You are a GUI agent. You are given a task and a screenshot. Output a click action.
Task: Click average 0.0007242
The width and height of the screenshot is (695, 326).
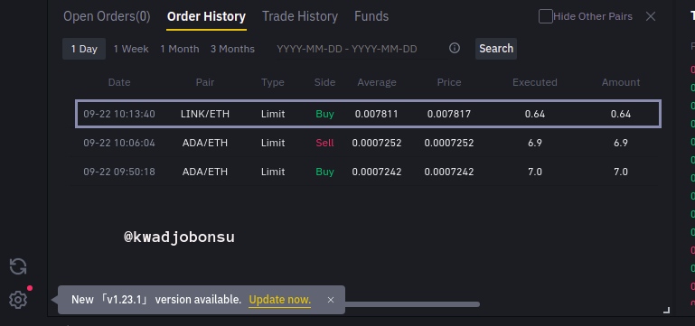[x=377, y=172]
